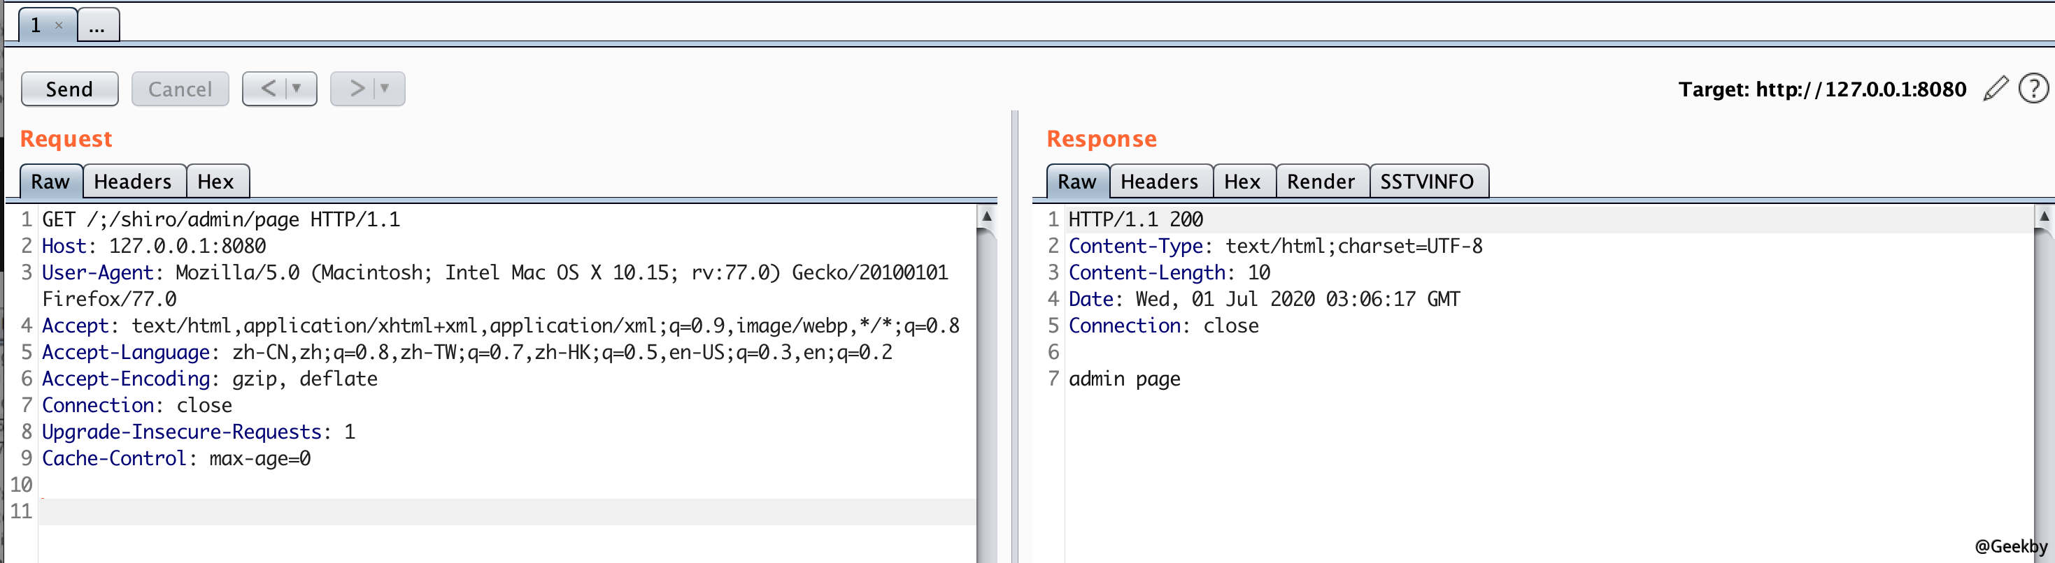Switch to the Request Headers tab
Image resolution: width=2055 pixels, height=563 pixels.
click(132, 182)
